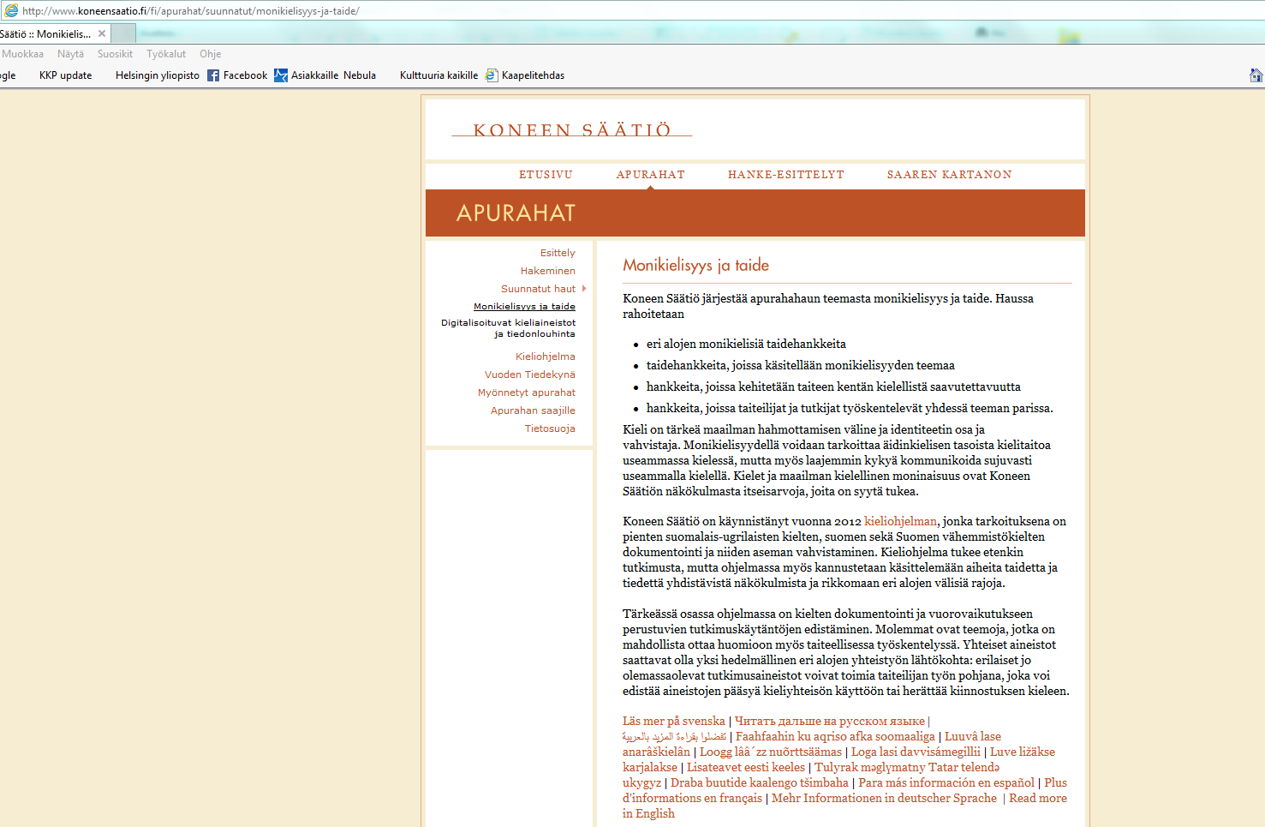Open Tietosuoja sidebar link
The image size is (1265, 827).
(x=550, y=428)
